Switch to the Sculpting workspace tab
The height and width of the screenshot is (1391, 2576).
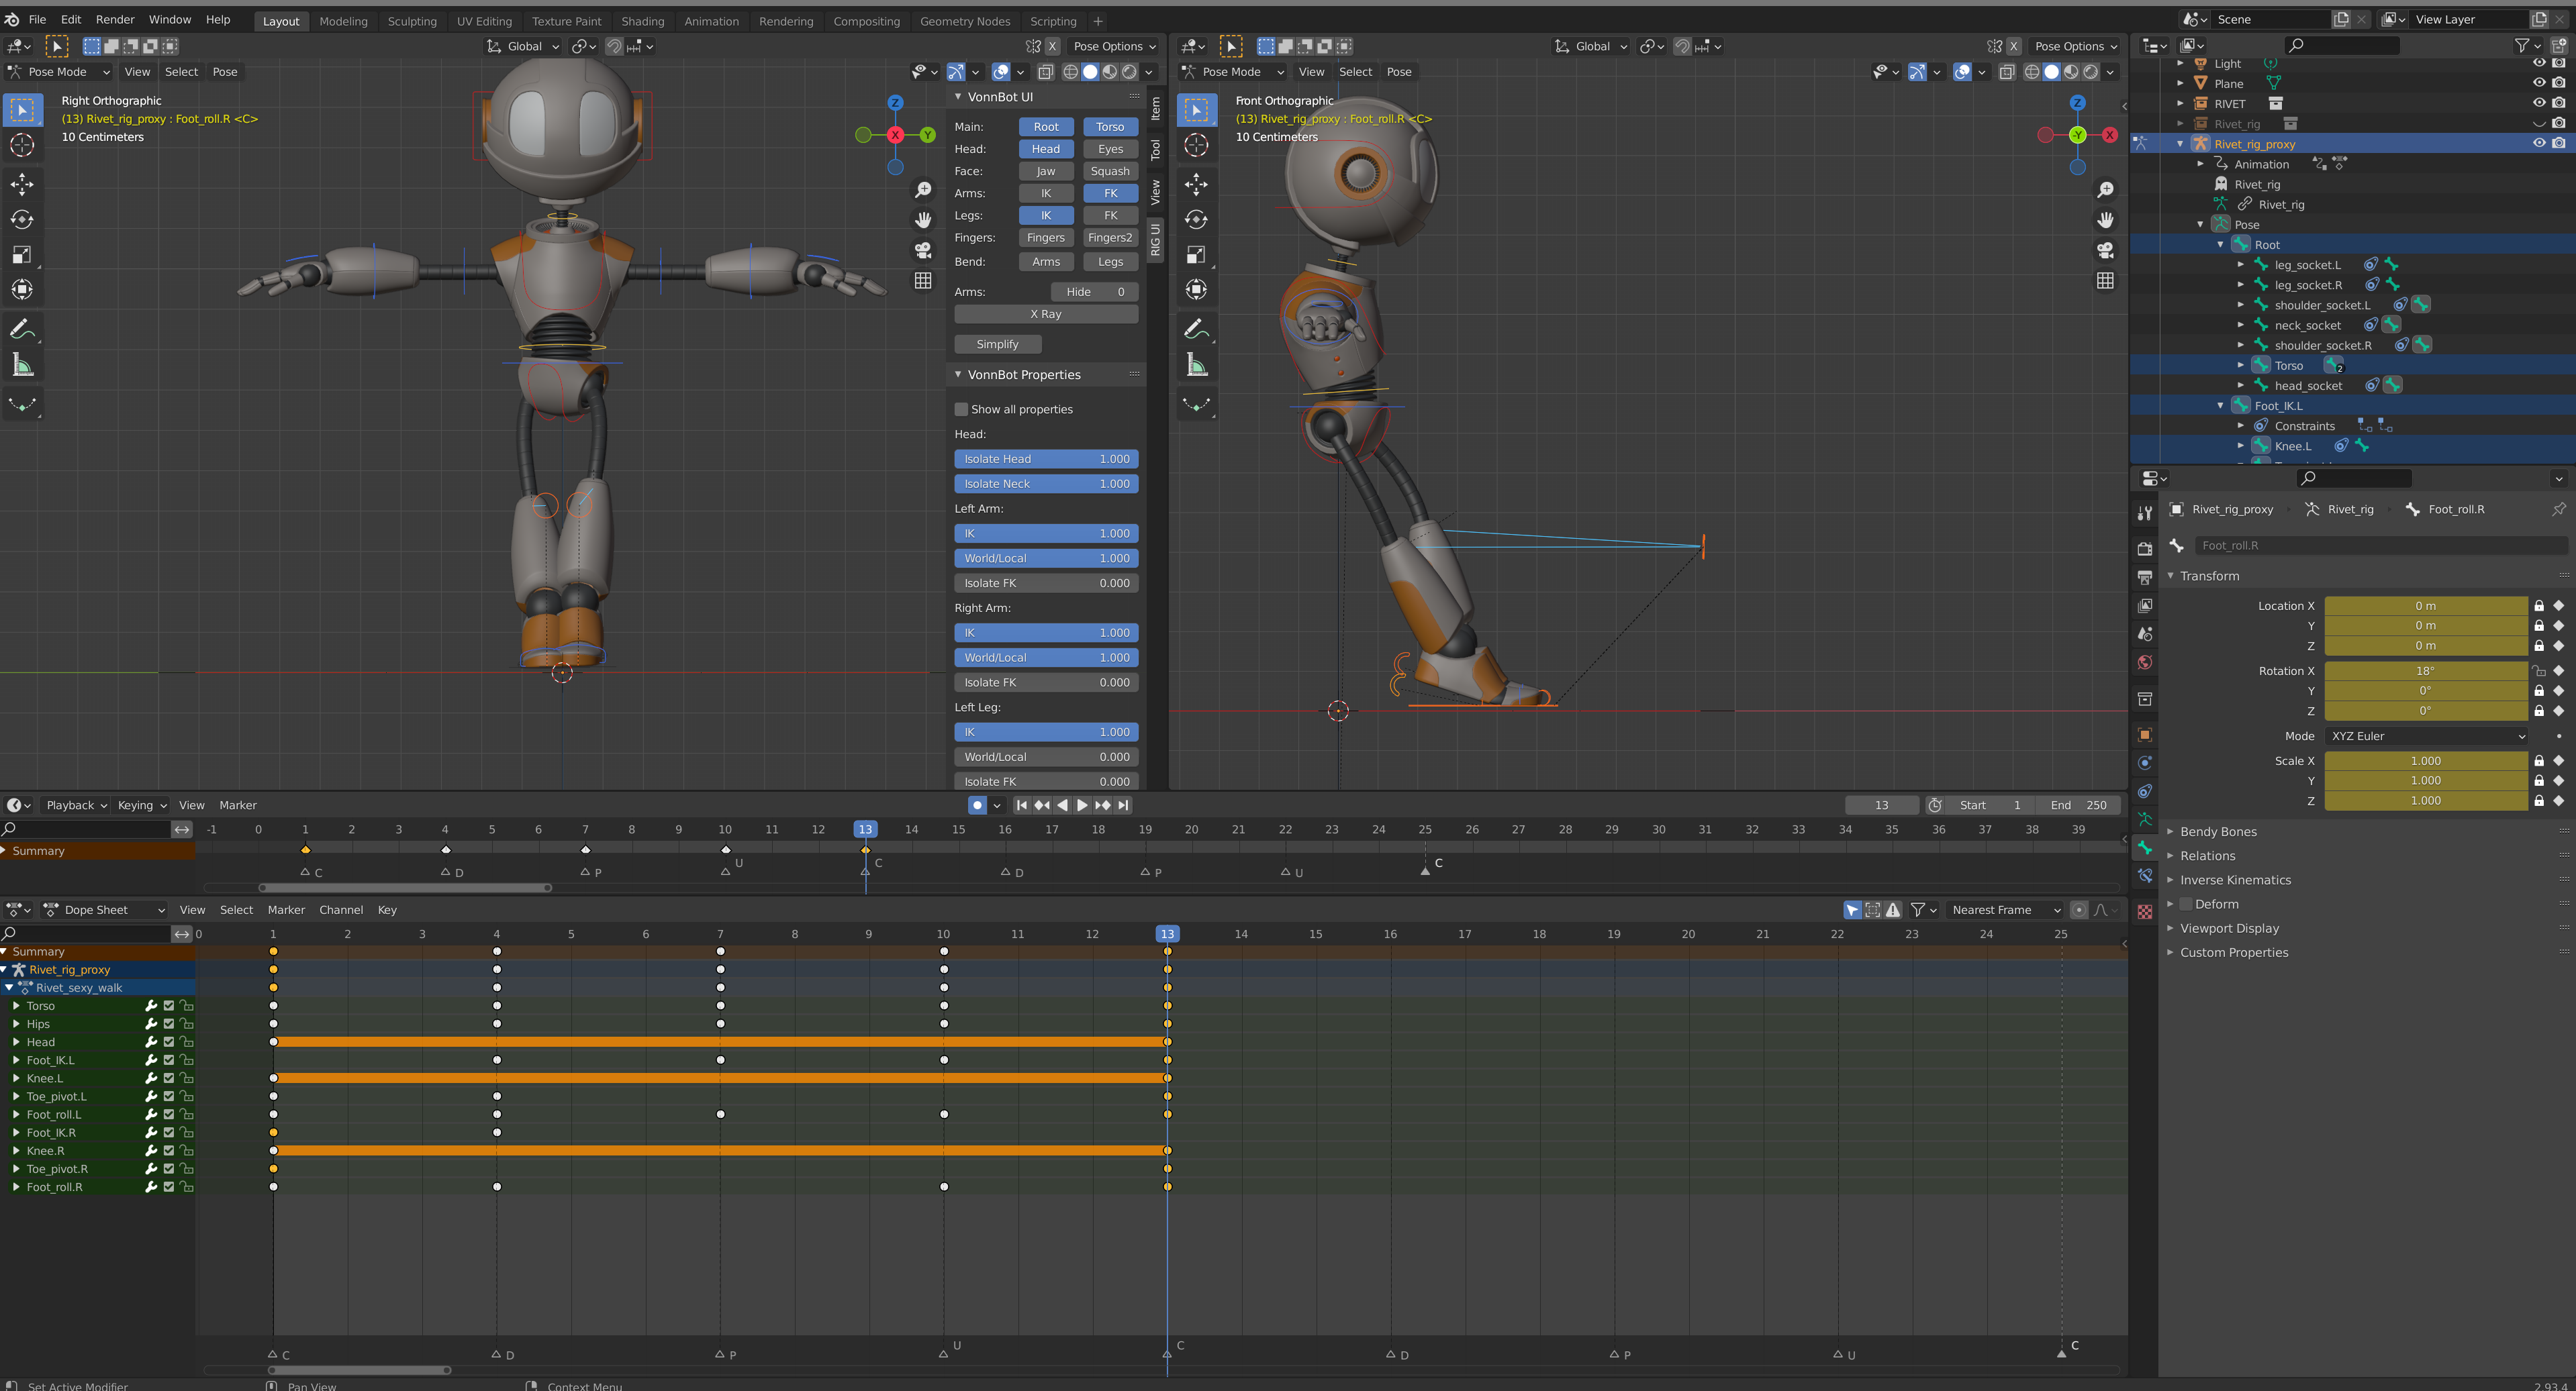(412, 21)
